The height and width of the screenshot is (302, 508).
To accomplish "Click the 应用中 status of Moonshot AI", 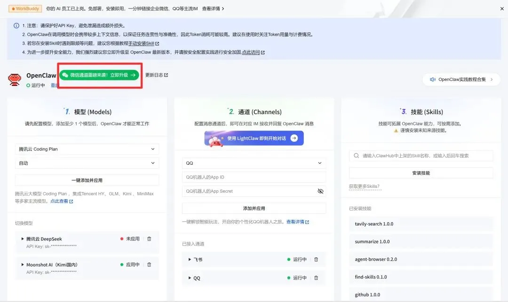I will coord(130,264).
